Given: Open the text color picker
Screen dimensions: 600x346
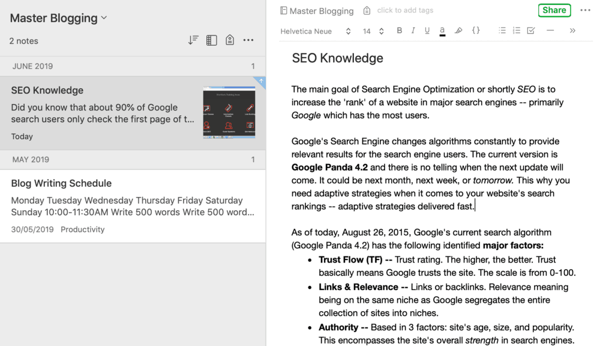Looking at the screenshot, I should pos(442,31).
